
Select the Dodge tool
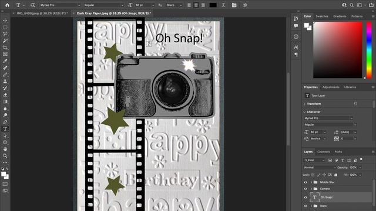[5, 115]
